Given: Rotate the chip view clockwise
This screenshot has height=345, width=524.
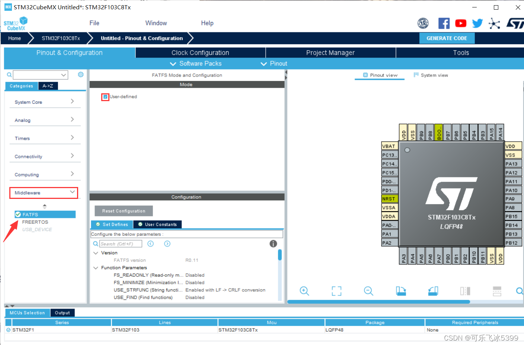Looking at the screenshot, I should (x=401, y=291).
